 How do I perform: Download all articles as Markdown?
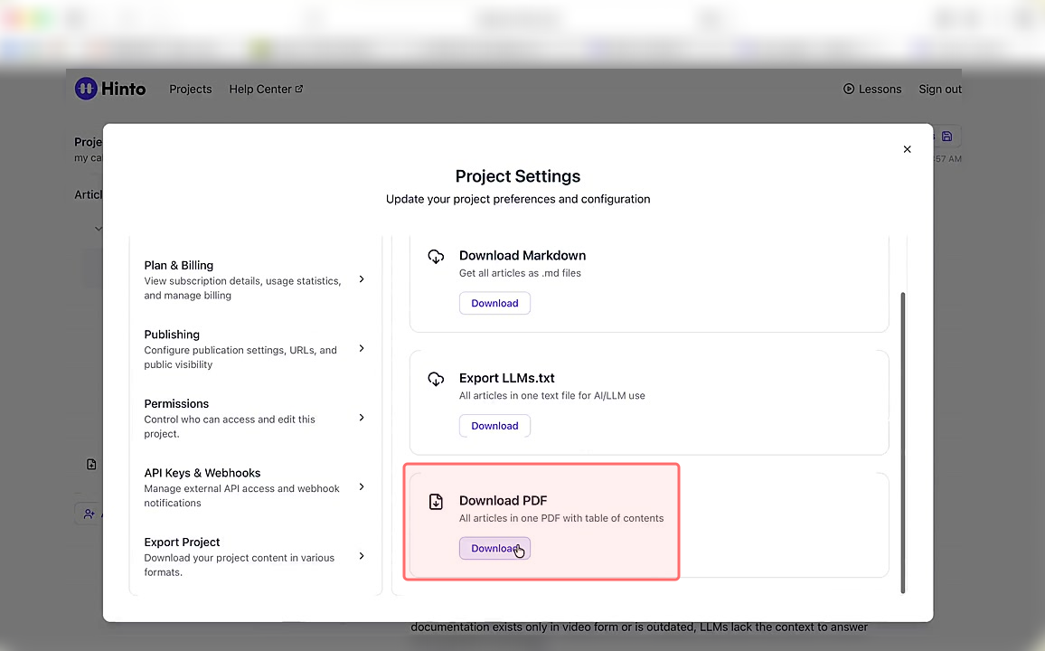coord(494,304)
